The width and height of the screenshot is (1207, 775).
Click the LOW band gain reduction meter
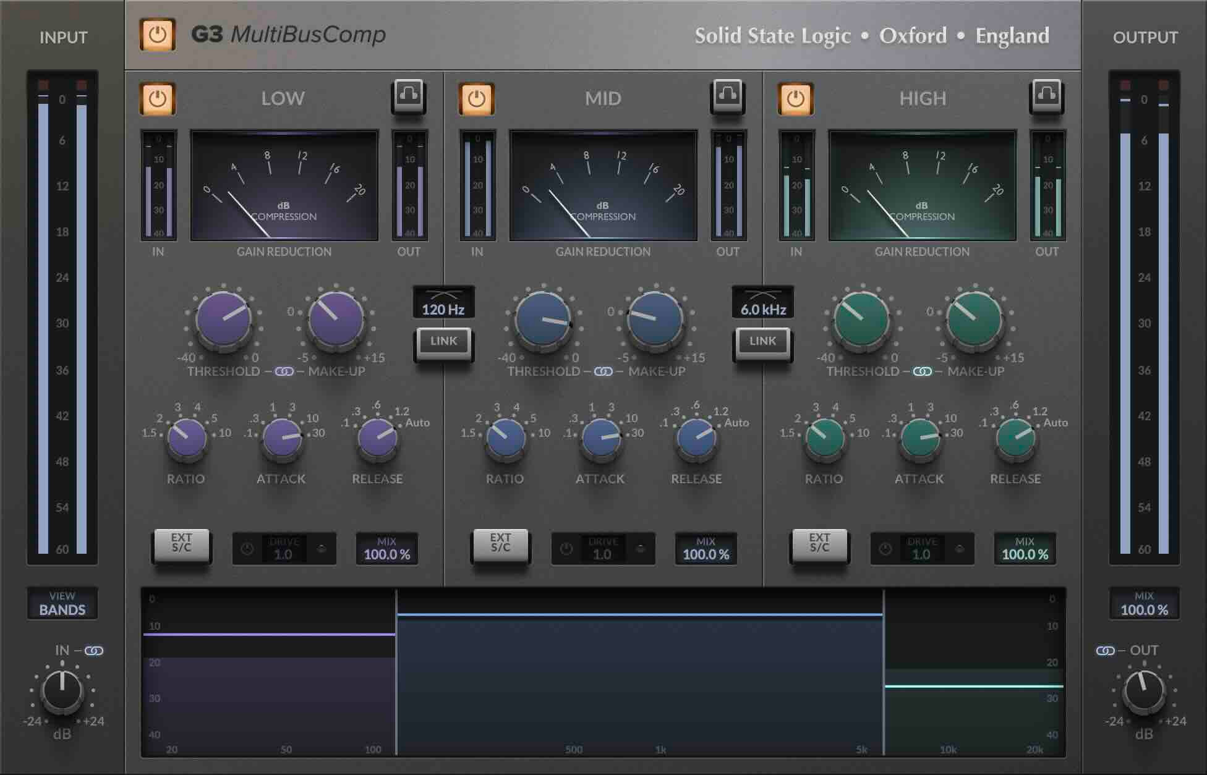coord(284,185)
